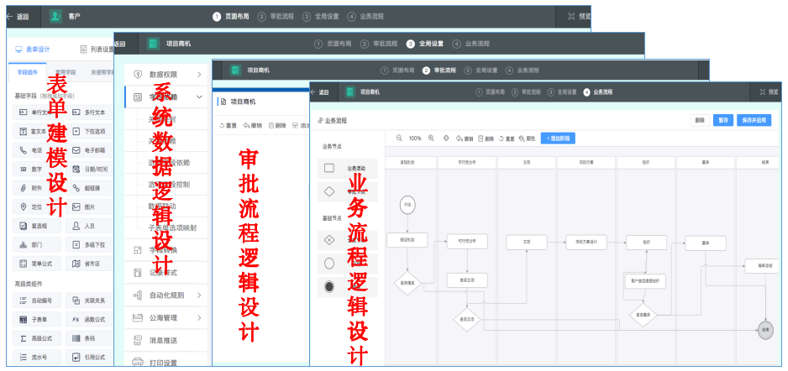Add a 简单公式 field component
The width and height of the screenshot is (788, 371).
click(37, 264)
